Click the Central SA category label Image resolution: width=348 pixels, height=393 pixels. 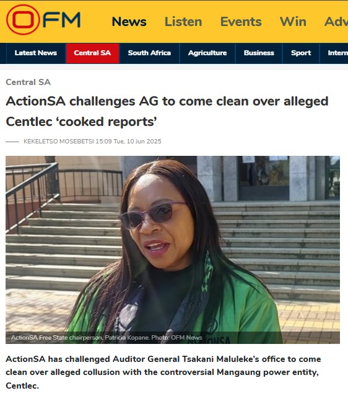(x=28, y=82)
